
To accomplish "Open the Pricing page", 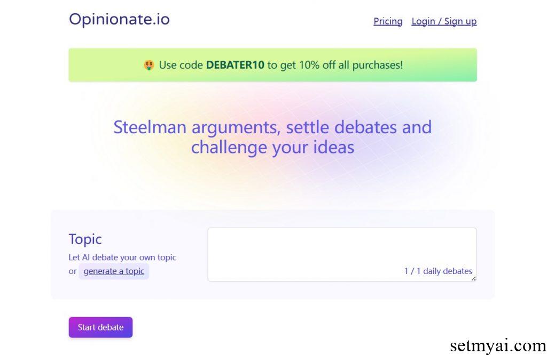I will 387,21.
